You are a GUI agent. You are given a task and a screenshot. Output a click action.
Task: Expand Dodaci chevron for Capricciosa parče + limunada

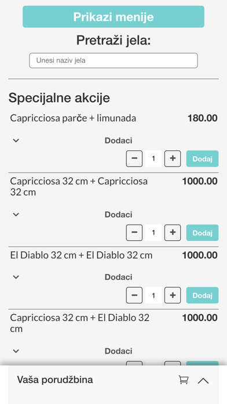coord(16,140)
